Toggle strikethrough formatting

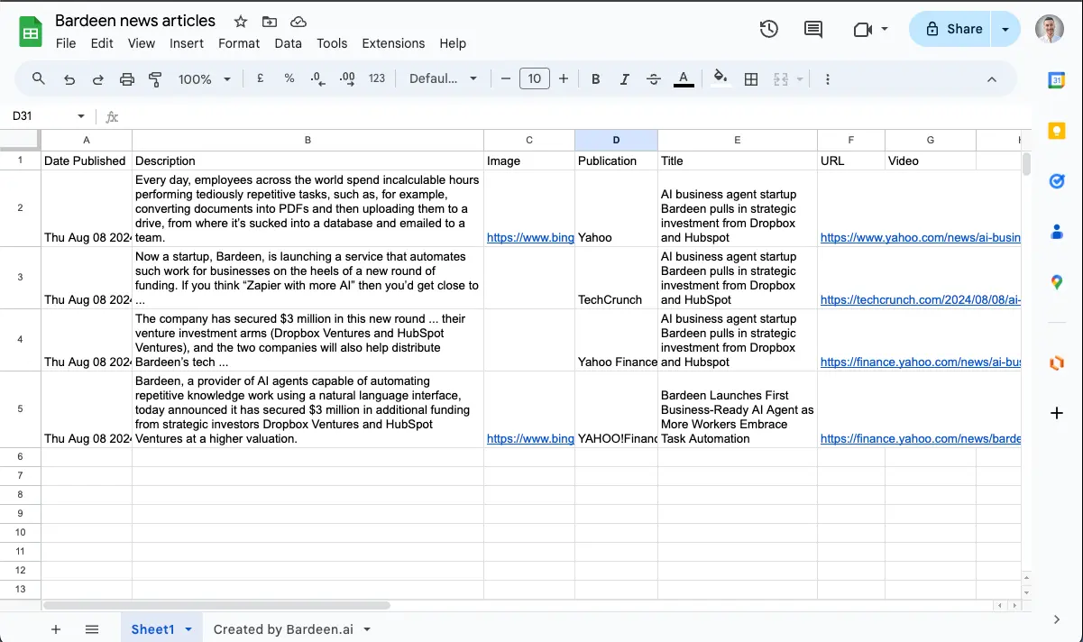point(654,79)
